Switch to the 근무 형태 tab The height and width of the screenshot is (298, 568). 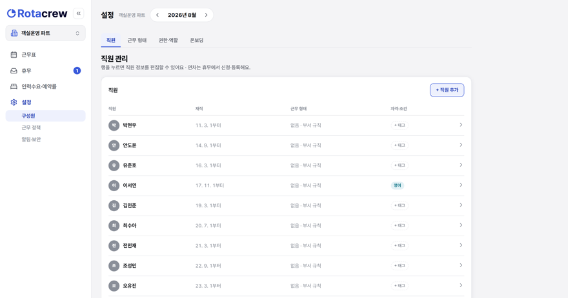137,40
